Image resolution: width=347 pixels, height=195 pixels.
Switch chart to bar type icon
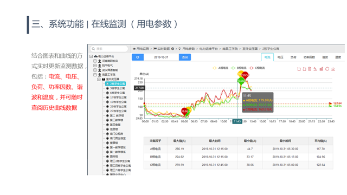[322, 69]
